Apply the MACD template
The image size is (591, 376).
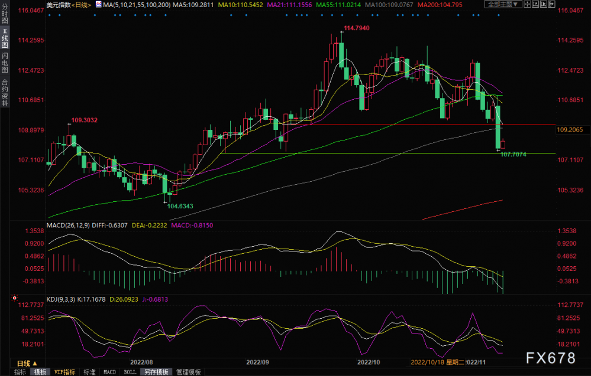pyautogui.click(x=109, y=372)
